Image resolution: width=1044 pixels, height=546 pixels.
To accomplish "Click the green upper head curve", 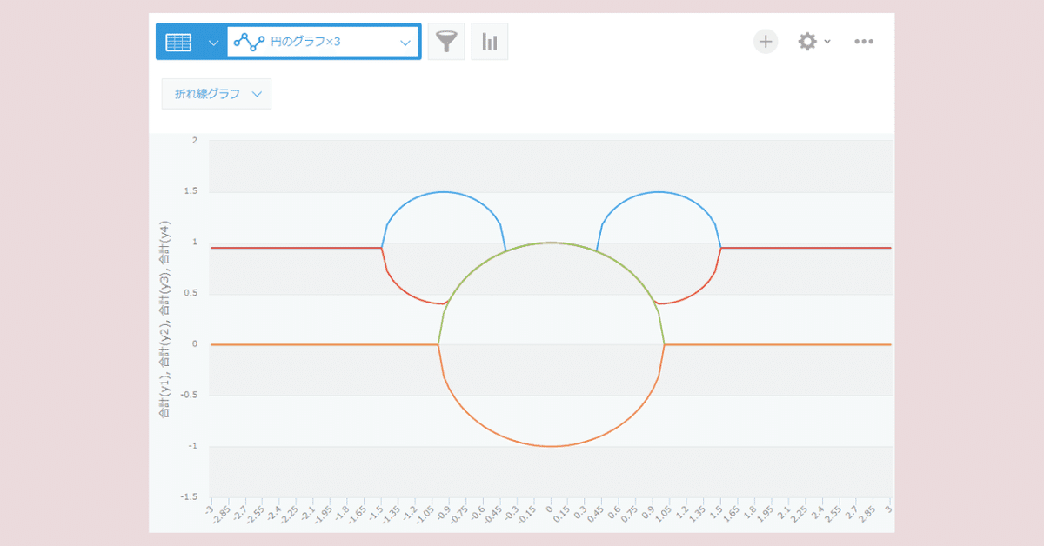I will (x=551, y=243).
